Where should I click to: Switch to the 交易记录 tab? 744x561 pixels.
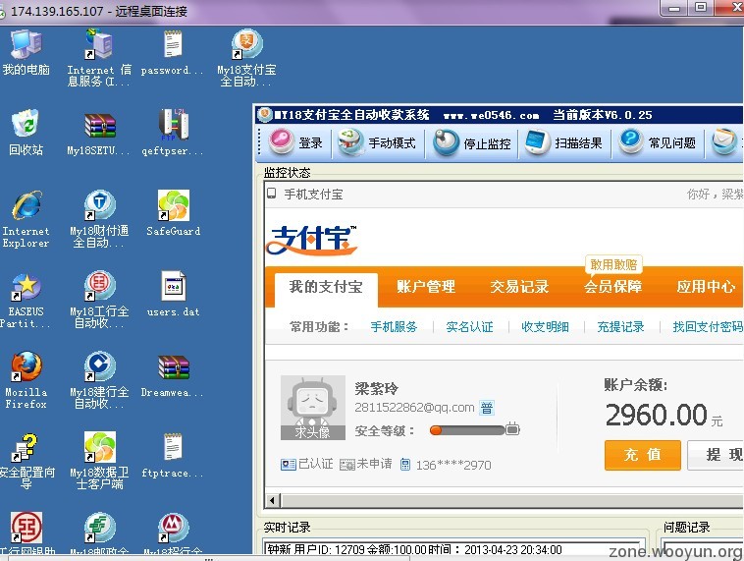[519, 287]
